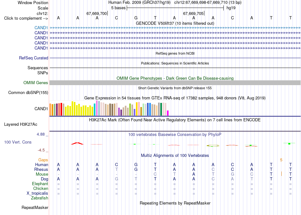Click the G base in the complement row
301x215 pixels.
tap(136, 18)
